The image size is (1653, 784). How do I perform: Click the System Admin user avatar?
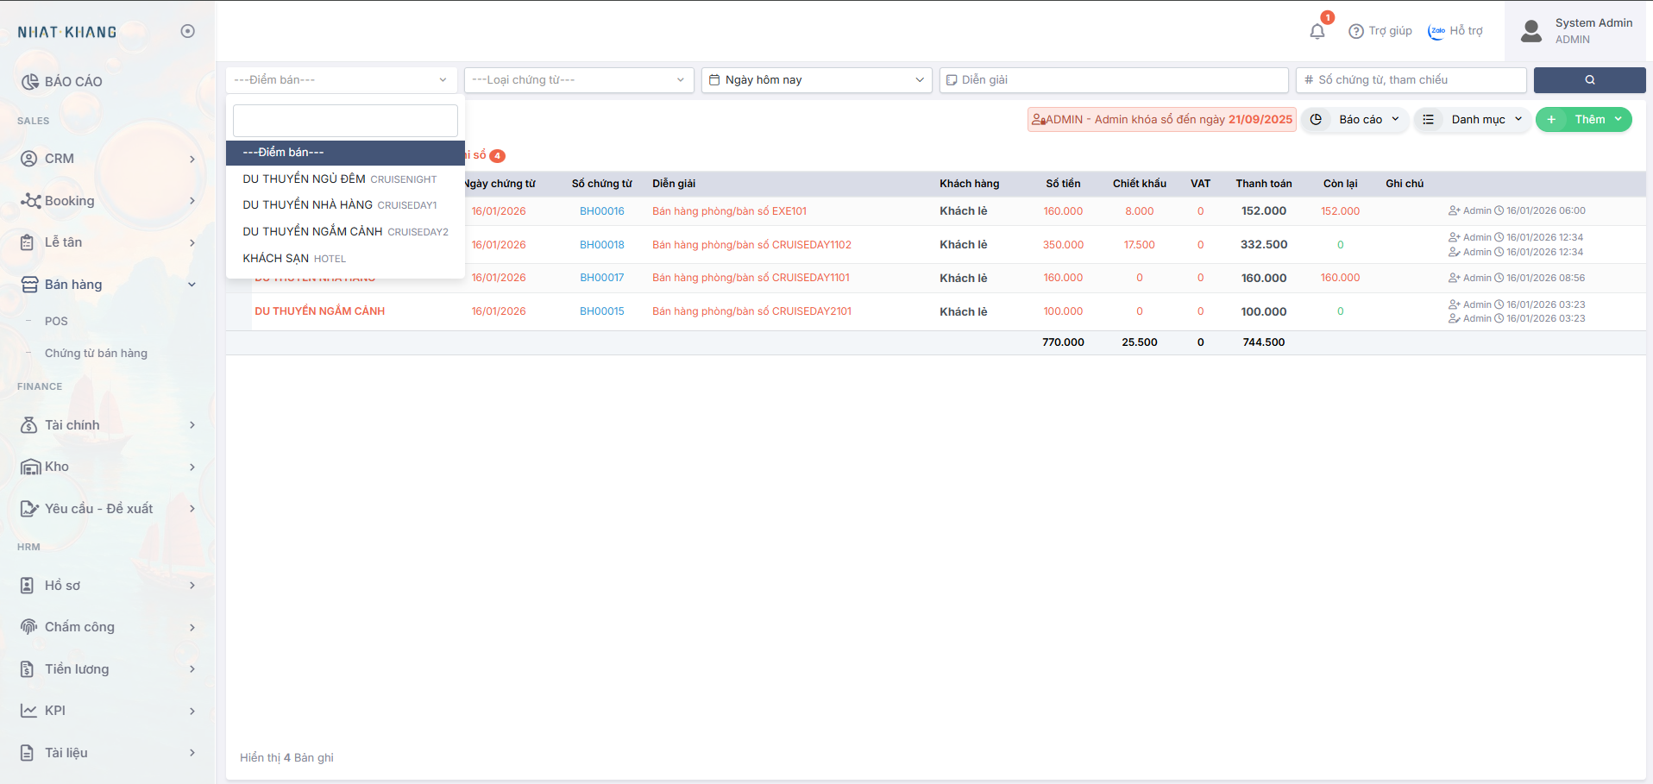coord(1531,31)
